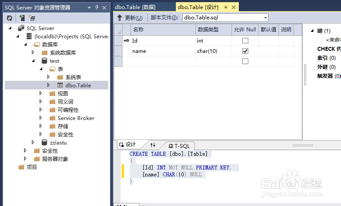Open the object explorer window options dropdown arrow
Viewport: 341px width, 206px height.
coord(89,8)
